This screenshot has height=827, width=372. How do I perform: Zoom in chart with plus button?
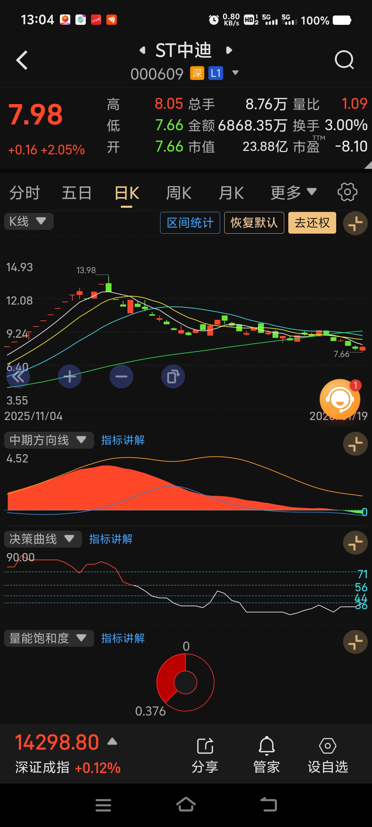70,377
